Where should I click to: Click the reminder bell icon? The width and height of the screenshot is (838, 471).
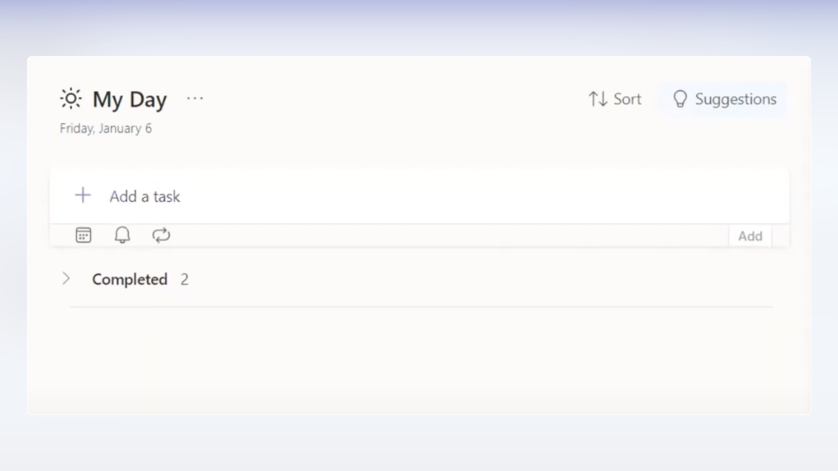(x=122, y=235)
